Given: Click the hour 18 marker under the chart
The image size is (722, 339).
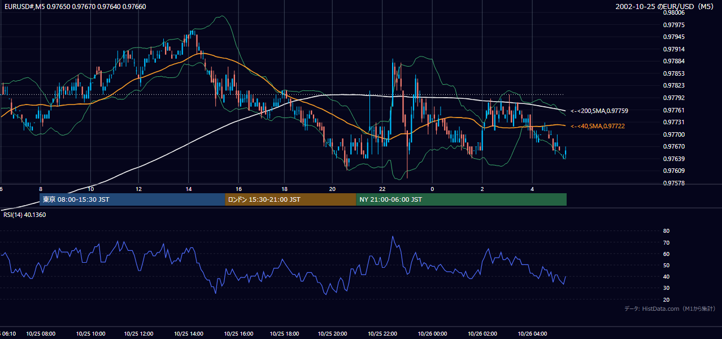Looking at the screenshot, I should point(284,189).
